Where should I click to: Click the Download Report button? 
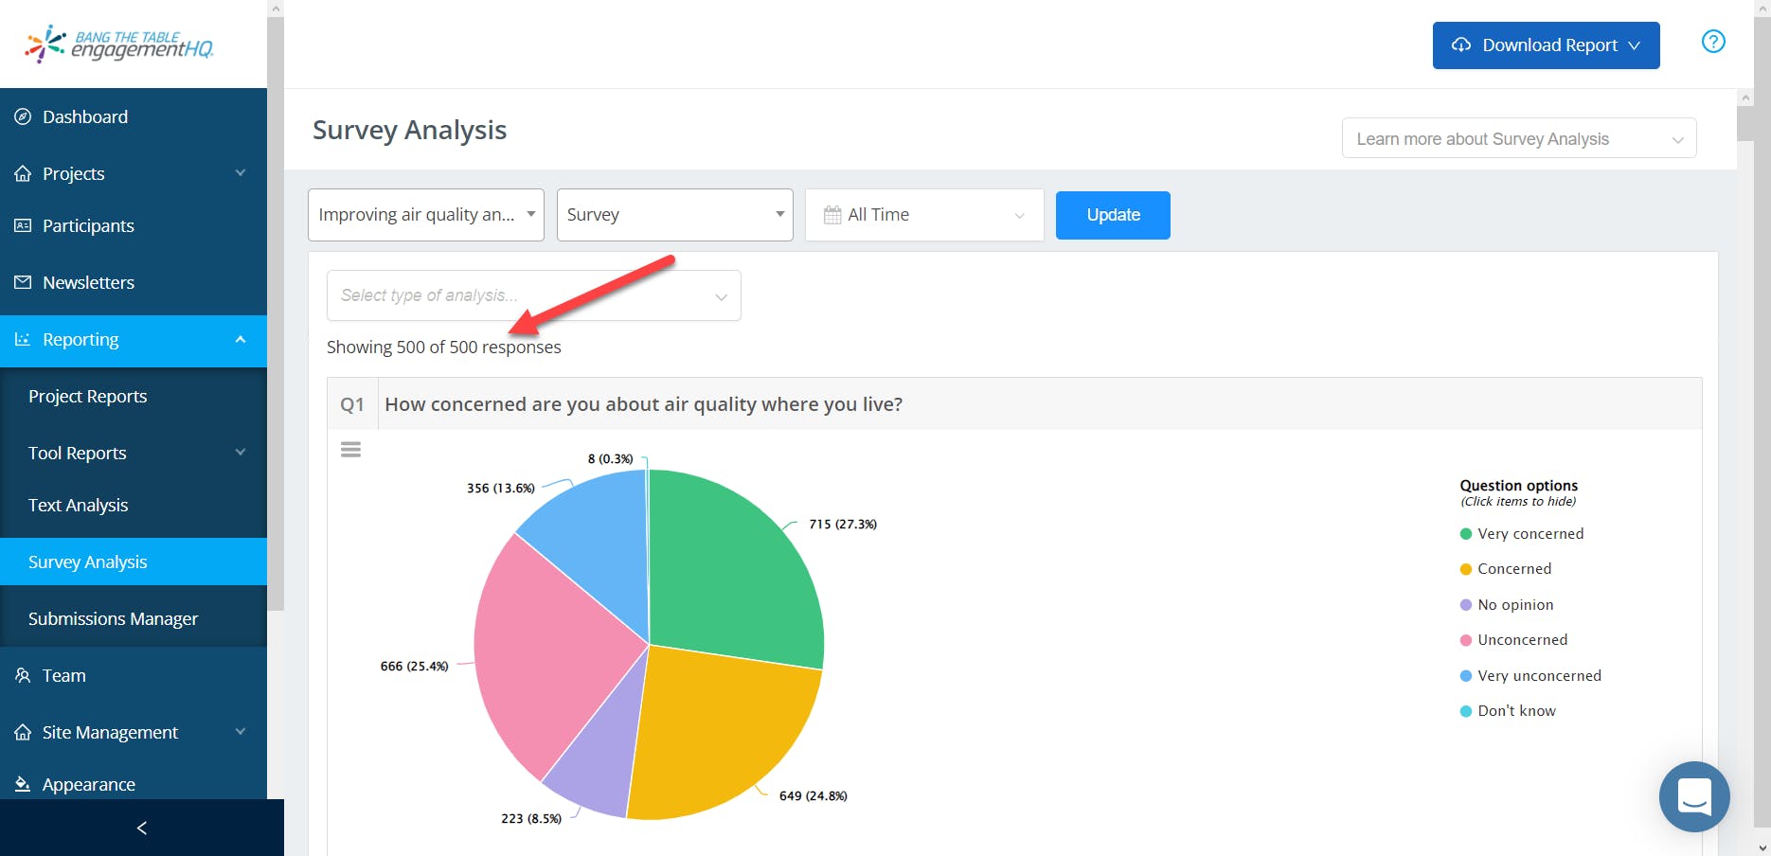click(1546, 45)
